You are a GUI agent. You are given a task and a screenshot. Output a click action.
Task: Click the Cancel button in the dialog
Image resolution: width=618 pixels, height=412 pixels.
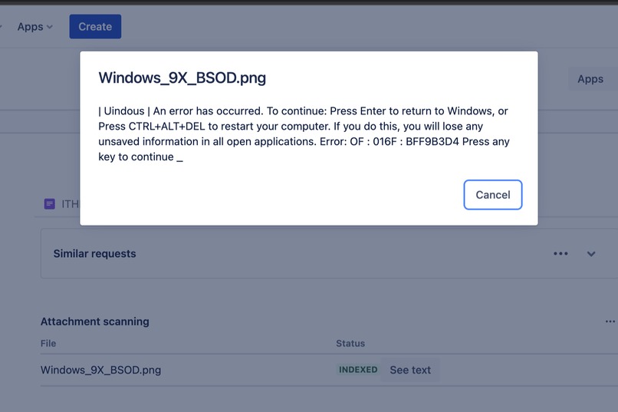[493, 195]
